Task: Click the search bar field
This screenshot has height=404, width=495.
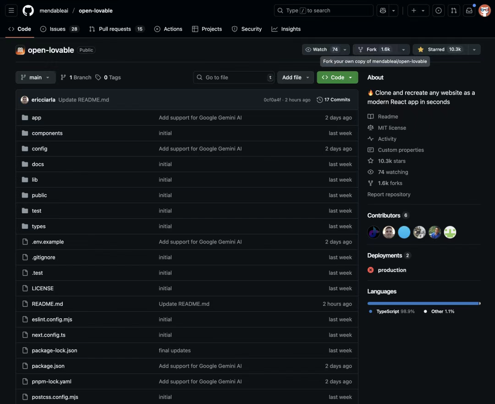Action: tap(324, 11)
